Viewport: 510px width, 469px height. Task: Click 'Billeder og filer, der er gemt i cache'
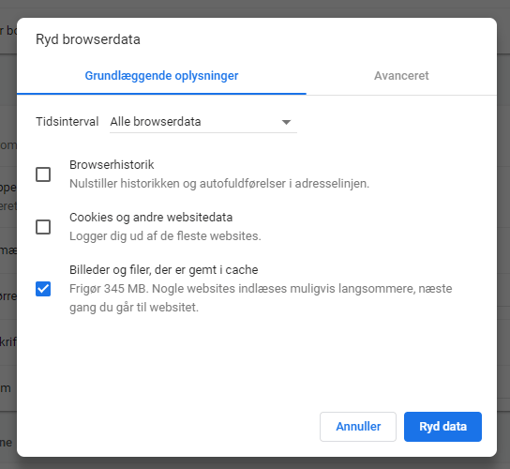coord(164,270)
